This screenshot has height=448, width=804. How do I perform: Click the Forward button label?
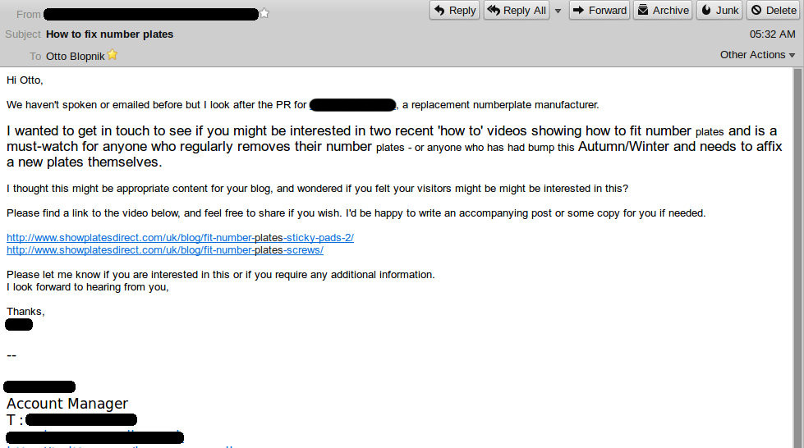[608, 10]
